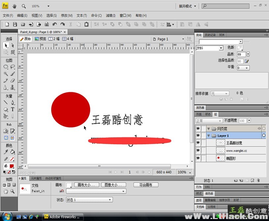Click the red fill color swatch
This screenshot has height=221, width=269.
pyautogui.click(x=12, y=166)
